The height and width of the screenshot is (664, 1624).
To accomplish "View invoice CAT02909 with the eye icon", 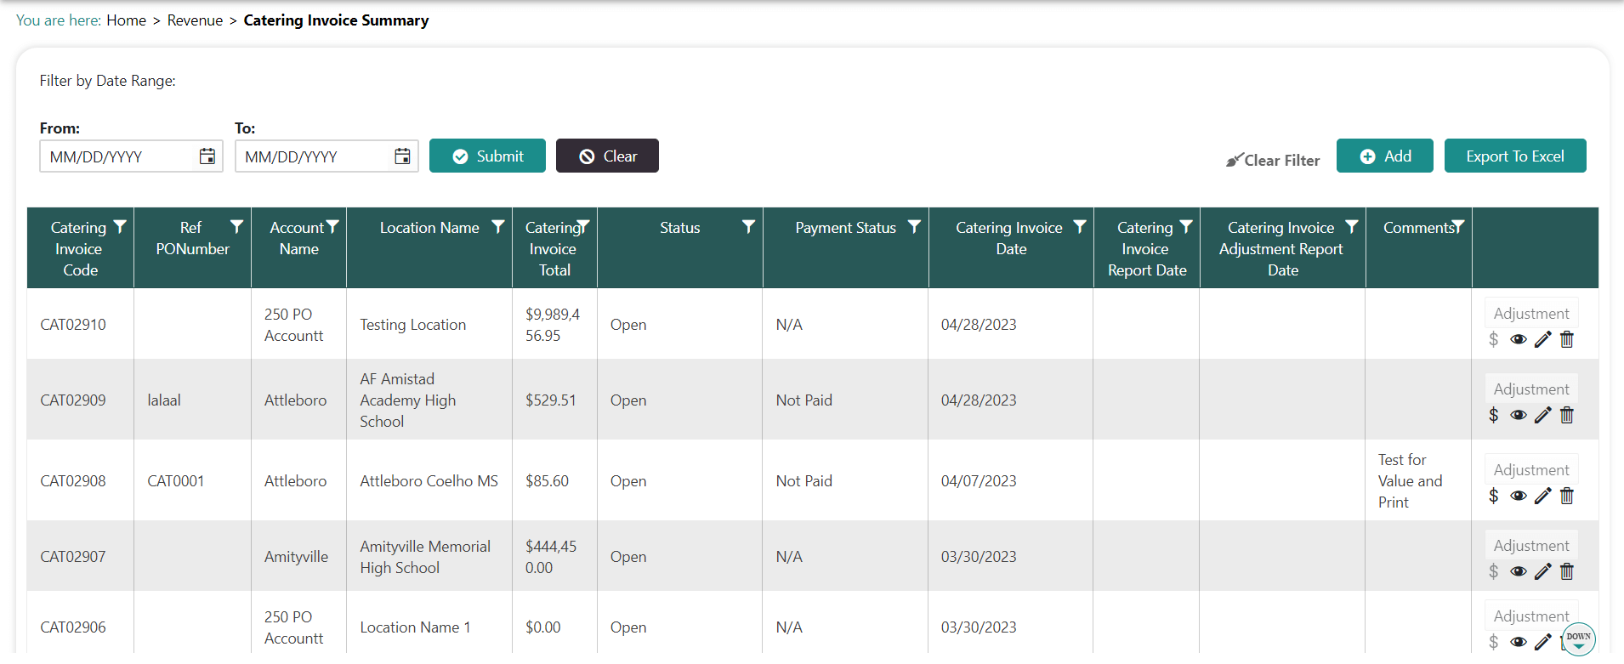I will pos(1518,415).
